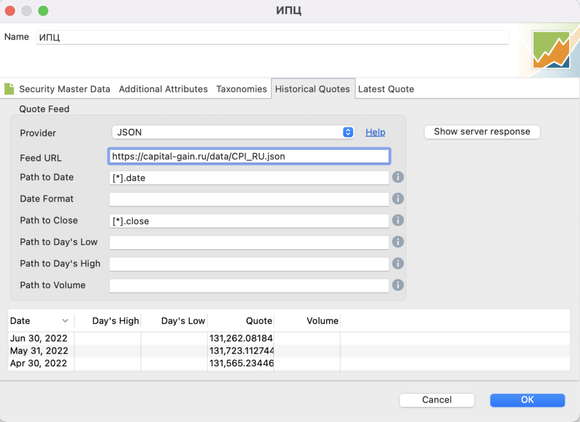Select the May 31, 2022 date cell
This screenshot has height=422, width=580.
click(x=39, y=351)
